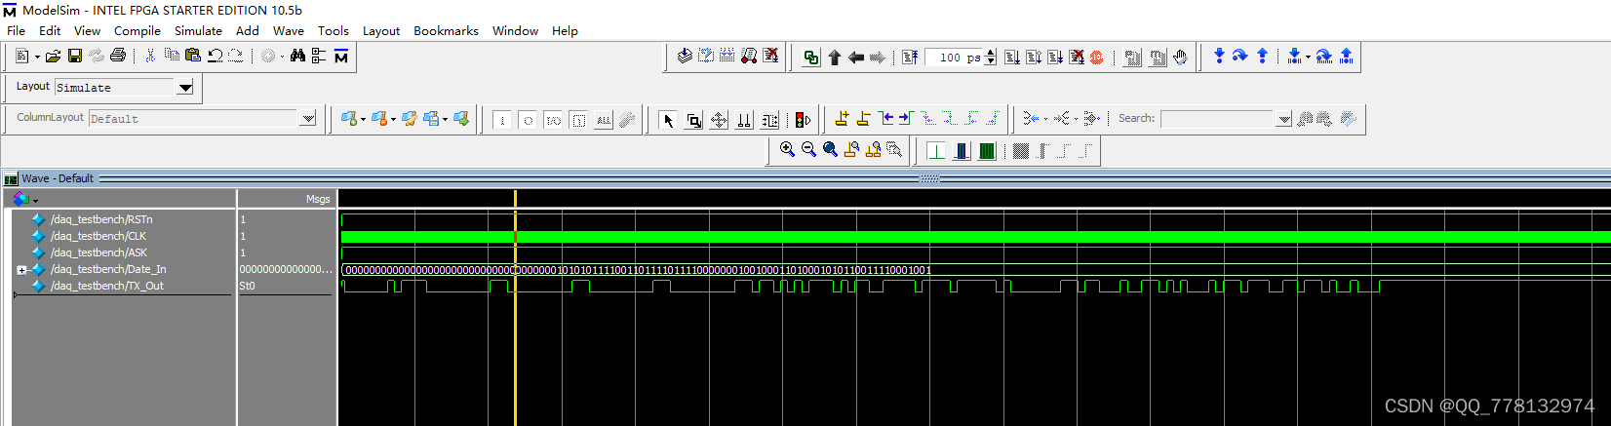Screen dimensions: 1611x426
Task: Run the simulation for the set length
Action: 1012,58
